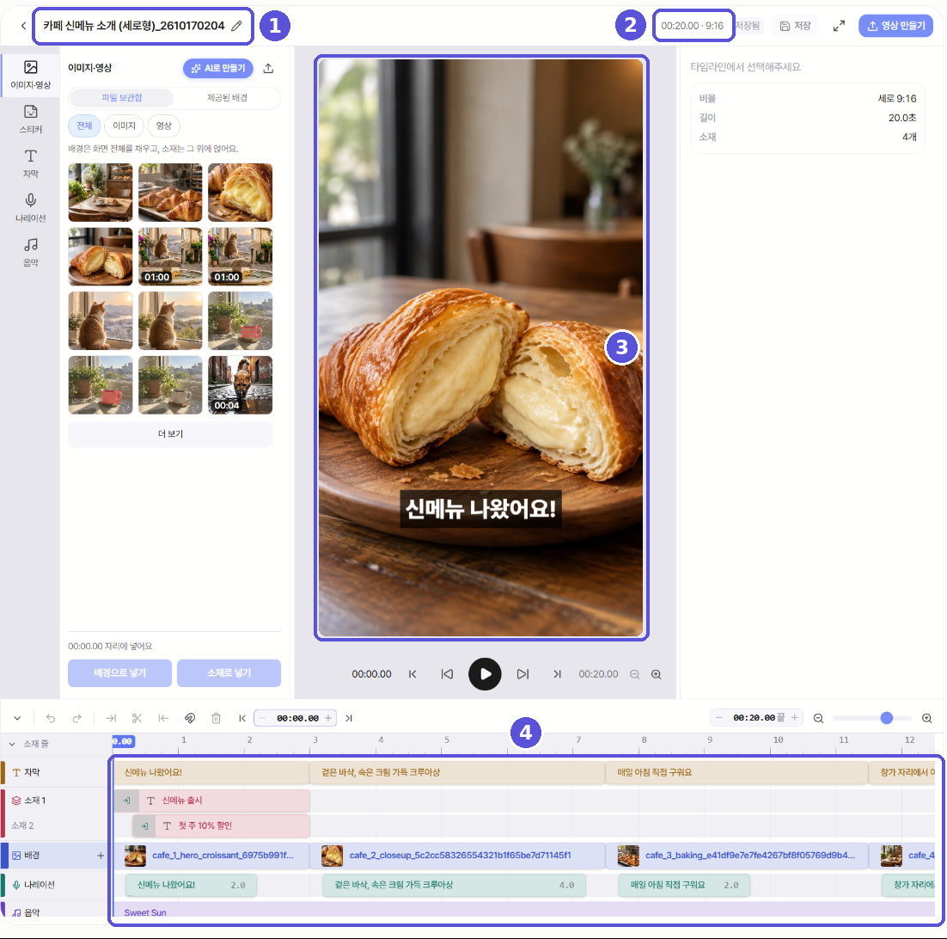The width and height of the screenshot is (947, 939).
Task: Select the 전체 filter chip
Action: (84, 126)
